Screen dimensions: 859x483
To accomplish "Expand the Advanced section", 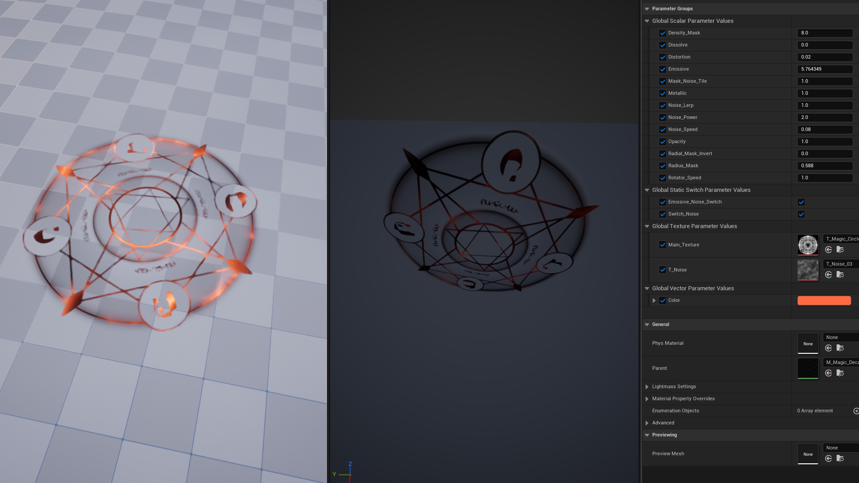I will [x=647, y=423].
